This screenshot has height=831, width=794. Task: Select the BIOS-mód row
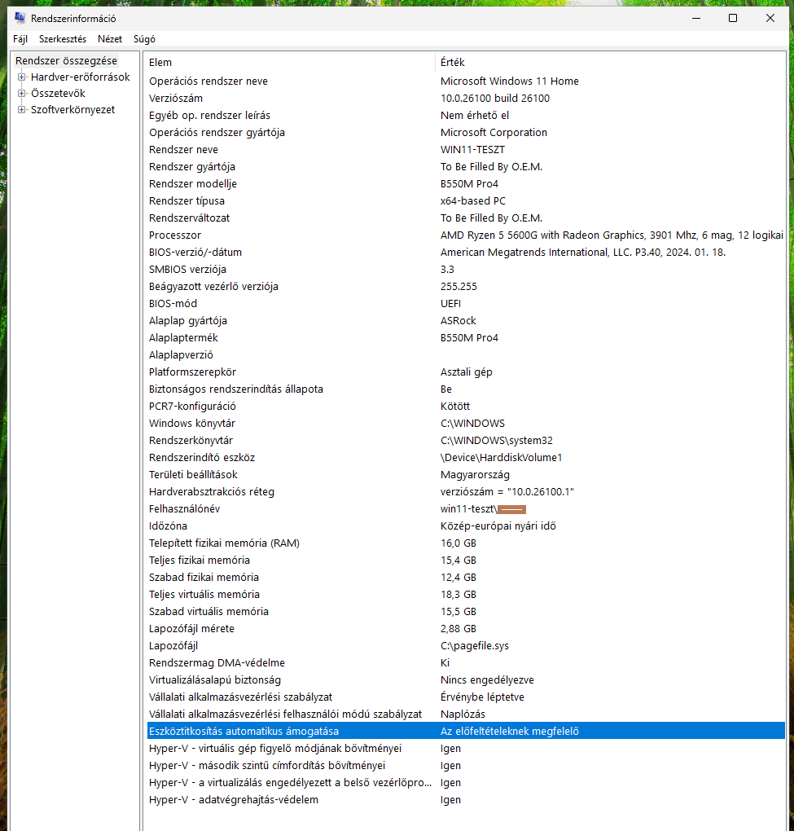point(466,304)
